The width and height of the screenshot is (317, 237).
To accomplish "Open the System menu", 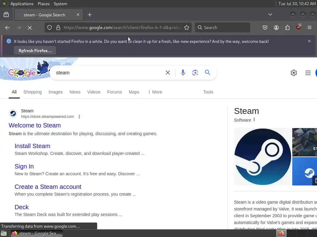I will (60, 4).
